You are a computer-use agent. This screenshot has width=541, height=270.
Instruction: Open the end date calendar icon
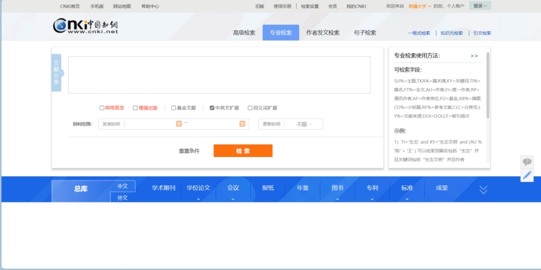coord(242,124)
